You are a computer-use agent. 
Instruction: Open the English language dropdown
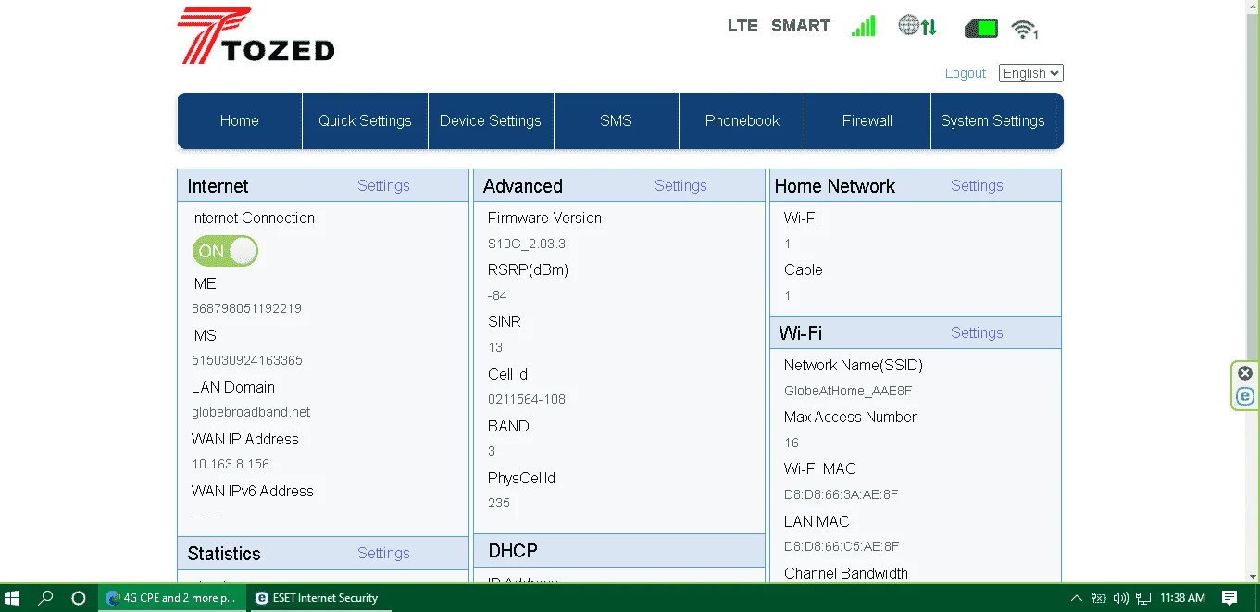point(1030,73)
